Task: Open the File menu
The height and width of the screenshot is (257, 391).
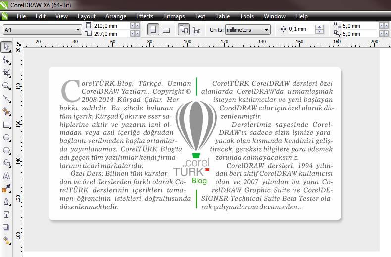Action: 21,16
